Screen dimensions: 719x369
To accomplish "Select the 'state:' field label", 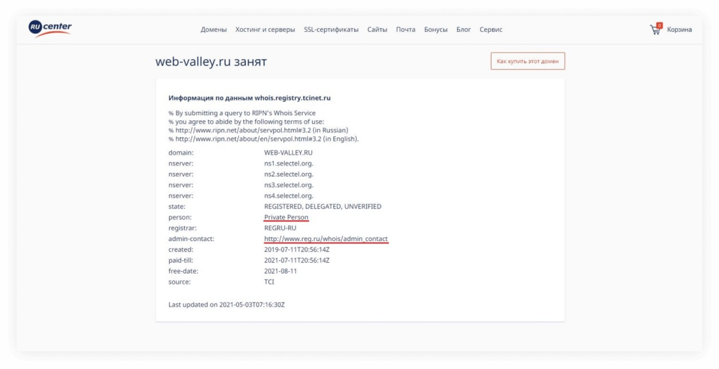I will click(x=177, y=207).
